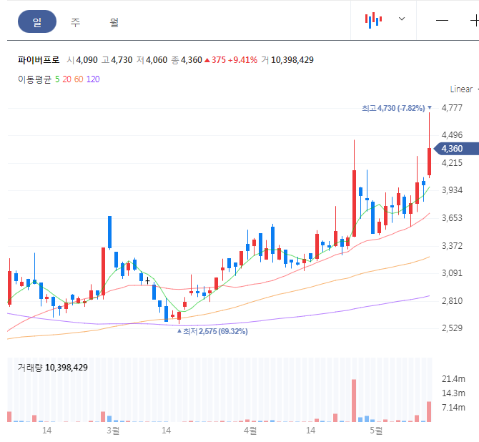Toggle the 120-day moving average
Screen dimensions: 479x442
[x=93, y=79]
